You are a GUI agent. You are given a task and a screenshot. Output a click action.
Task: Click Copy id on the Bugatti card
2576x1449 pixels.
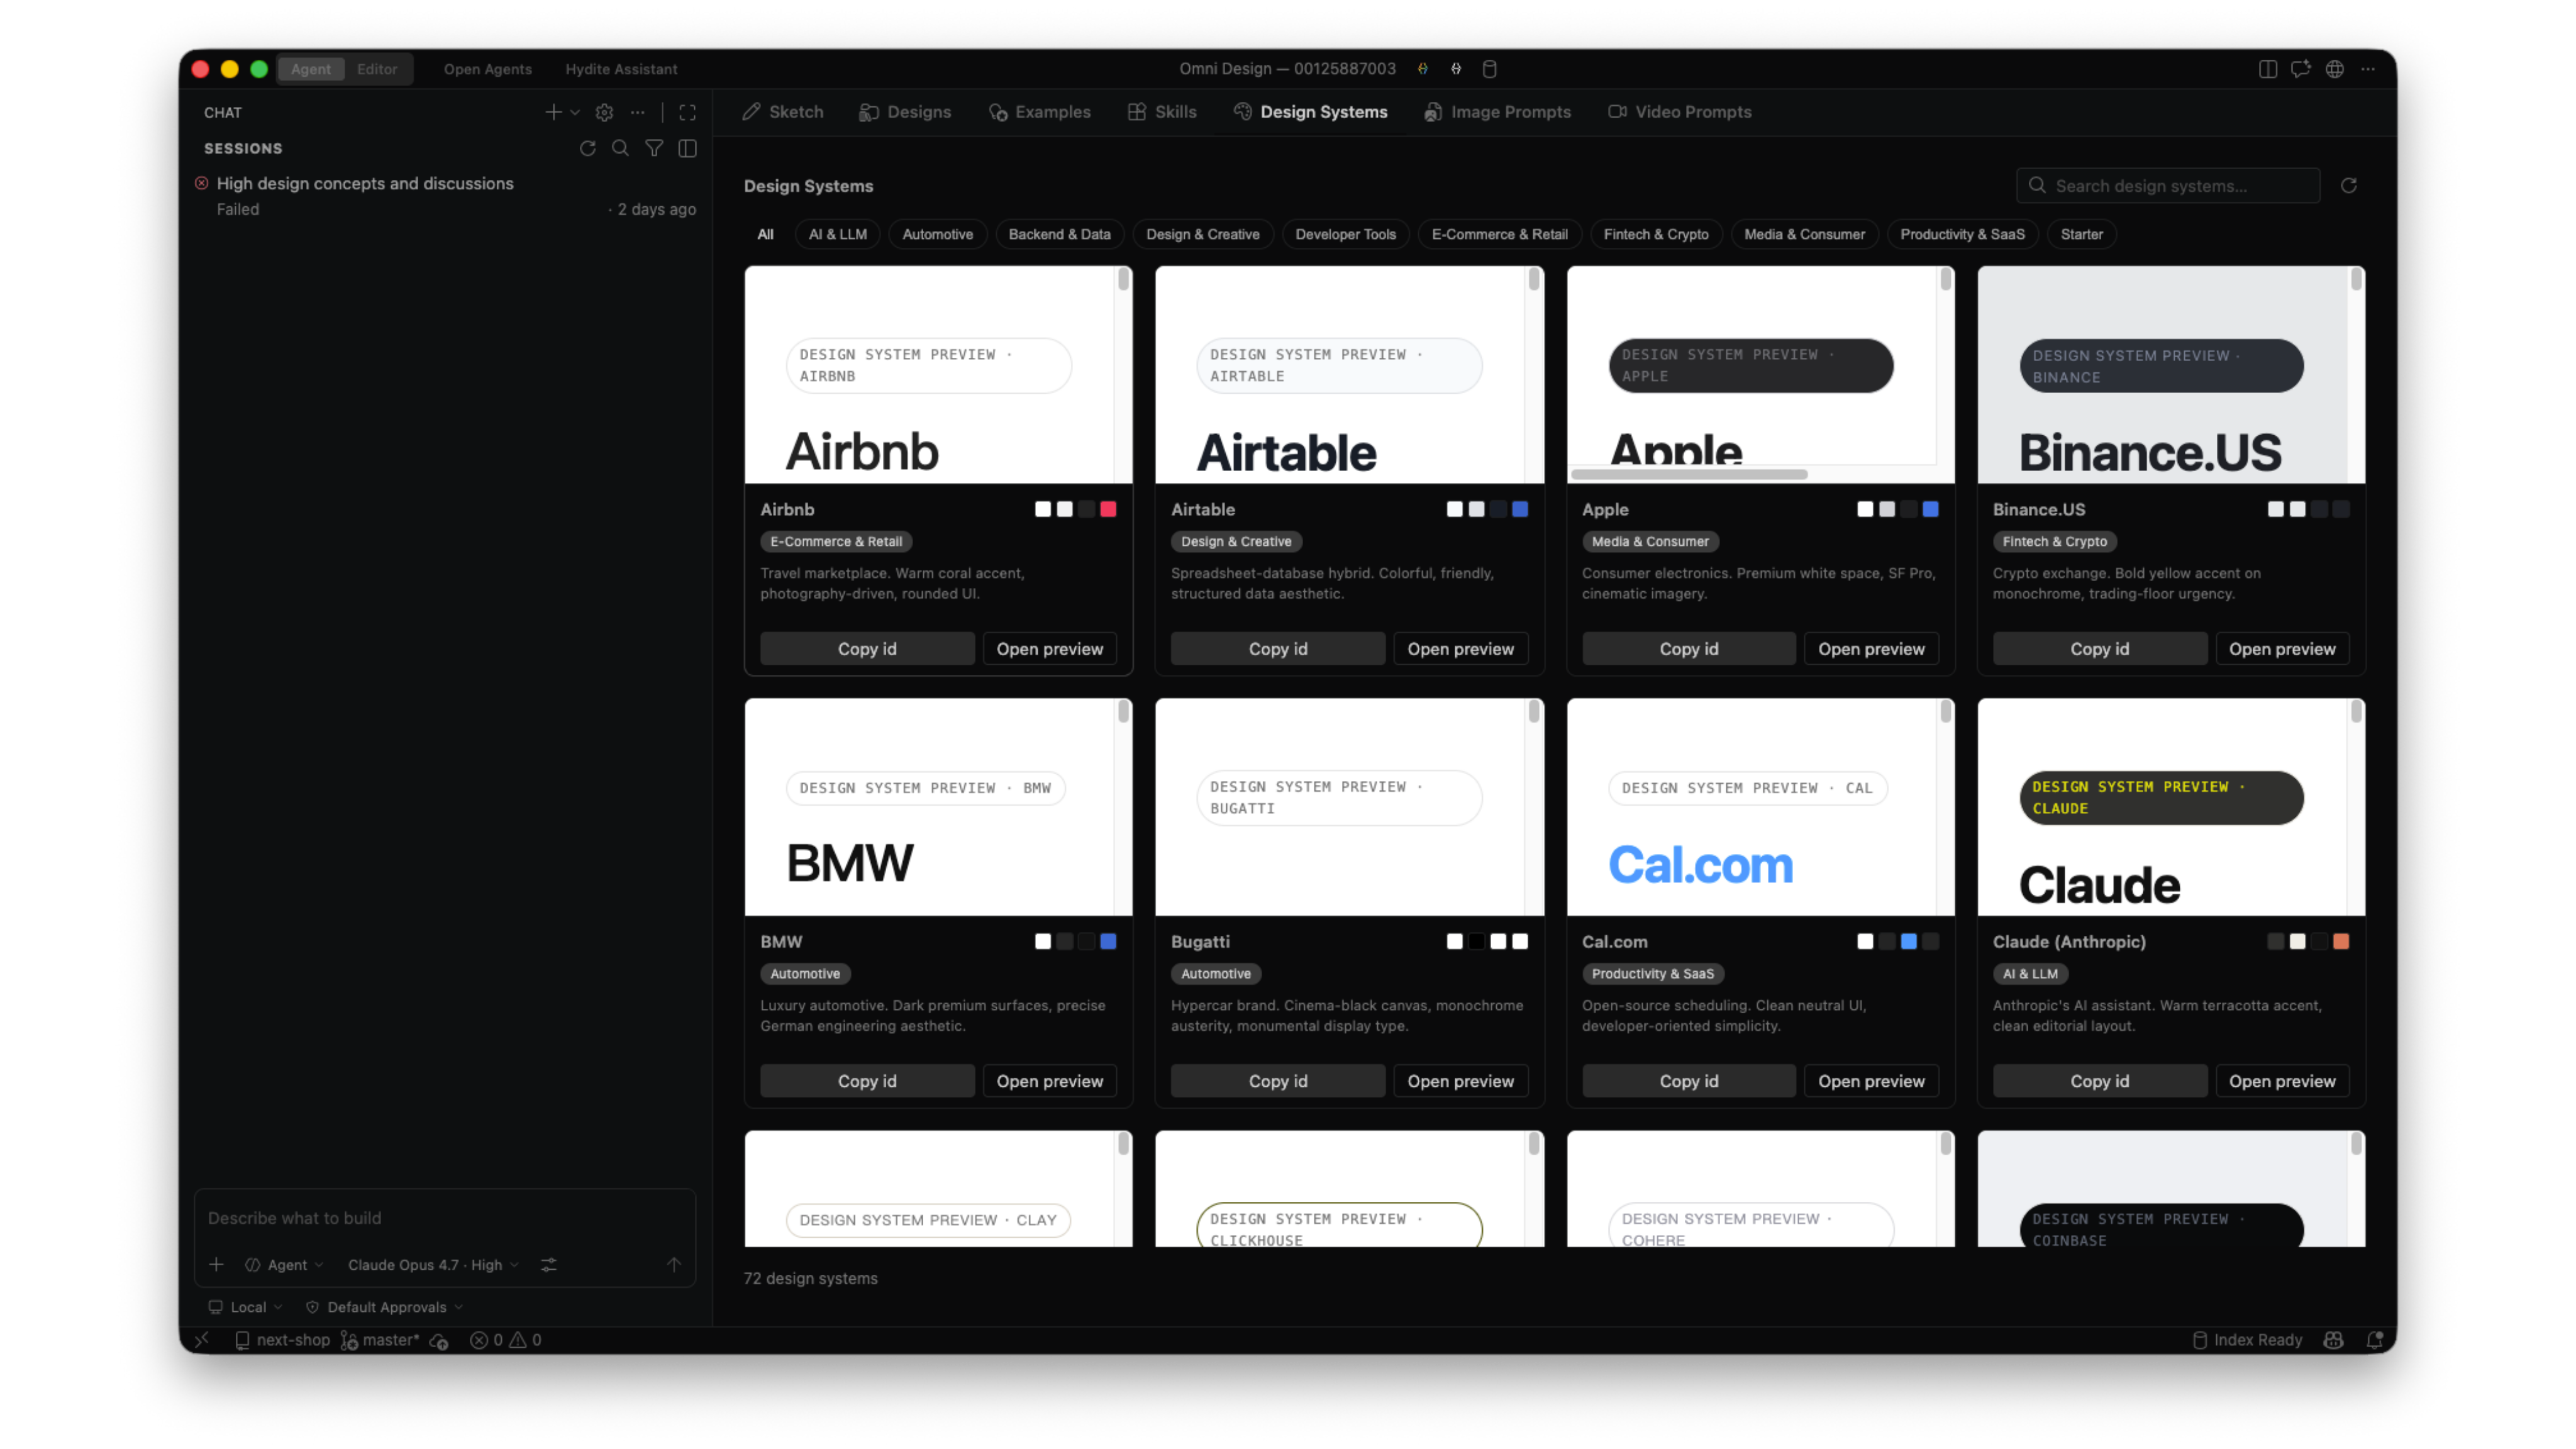[1277, 1081]
